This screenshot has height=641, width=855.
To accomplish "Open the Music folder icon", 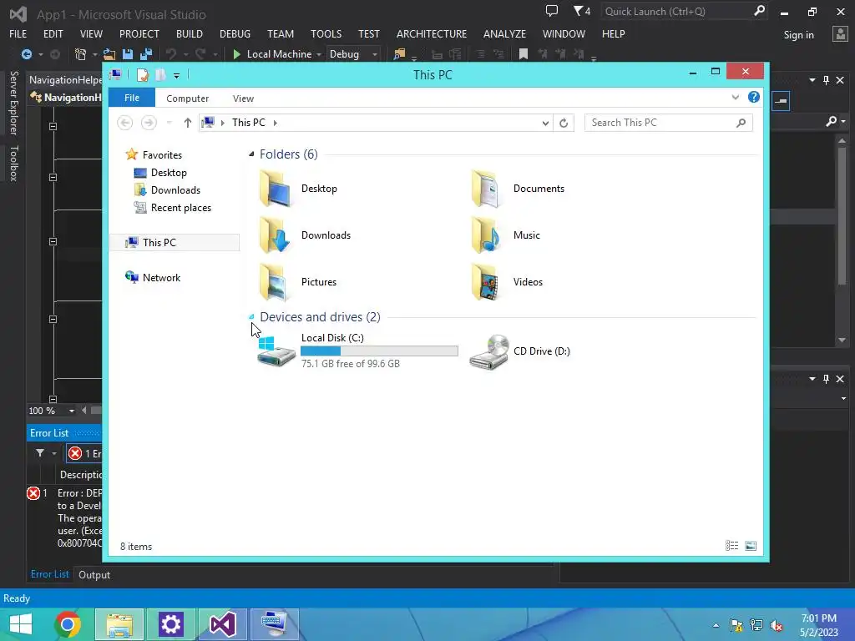I will point(486,235).
